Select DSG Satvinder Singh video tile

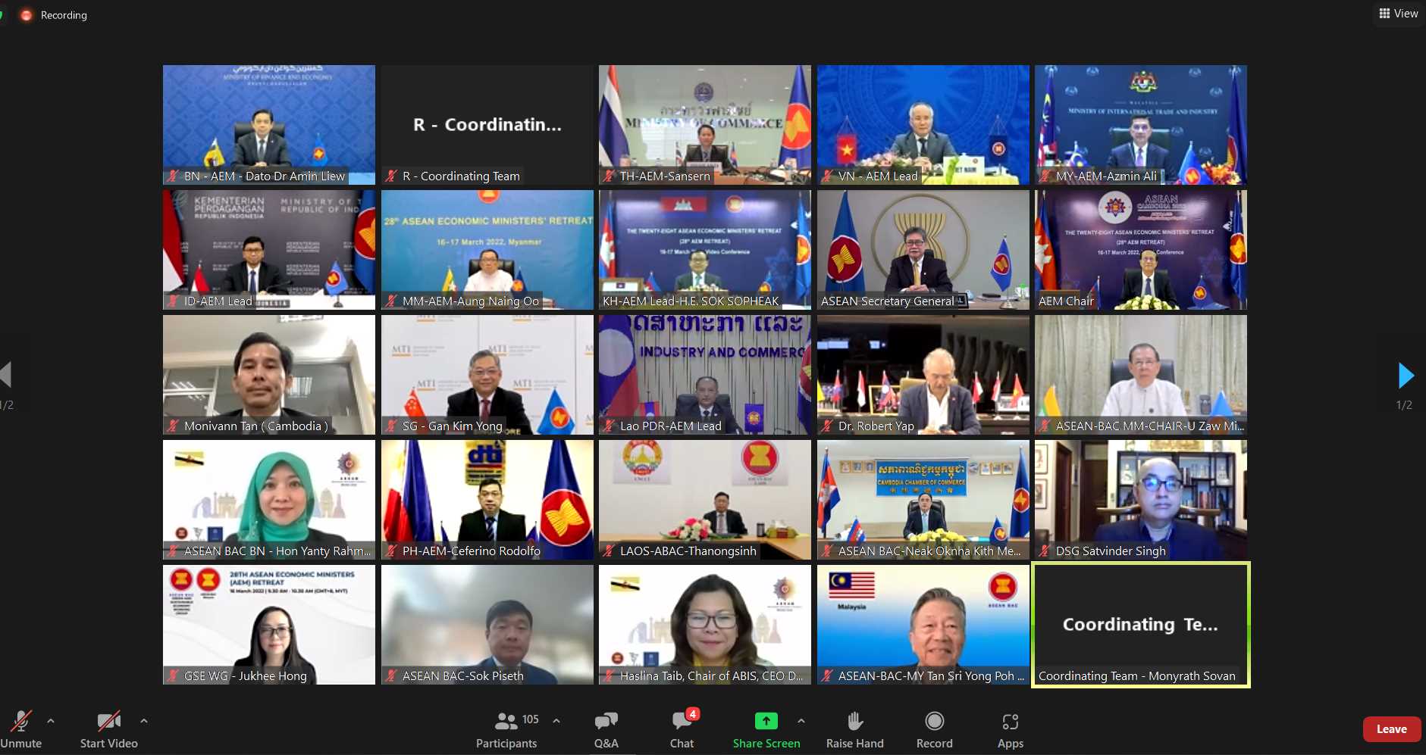coord(1141,500)
